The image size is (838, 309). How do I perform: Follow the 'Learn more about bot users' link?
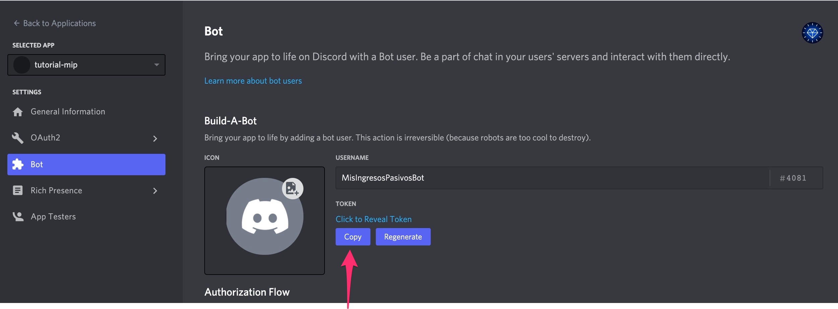point(253,81)
